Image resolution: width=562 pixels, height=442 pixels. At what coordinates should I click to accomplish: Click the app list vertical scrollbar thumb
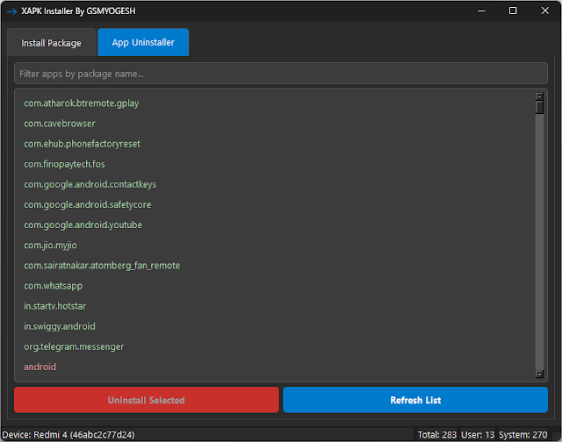click(539, 107)
